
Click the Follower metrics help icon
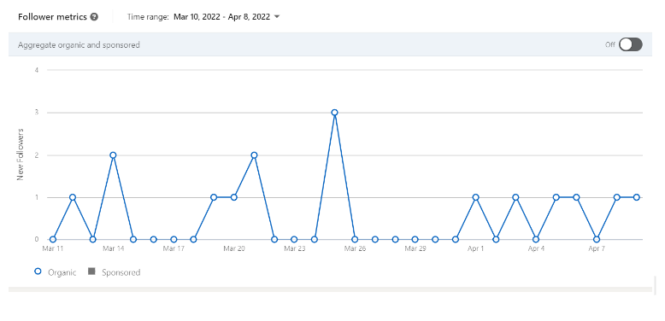94,17
